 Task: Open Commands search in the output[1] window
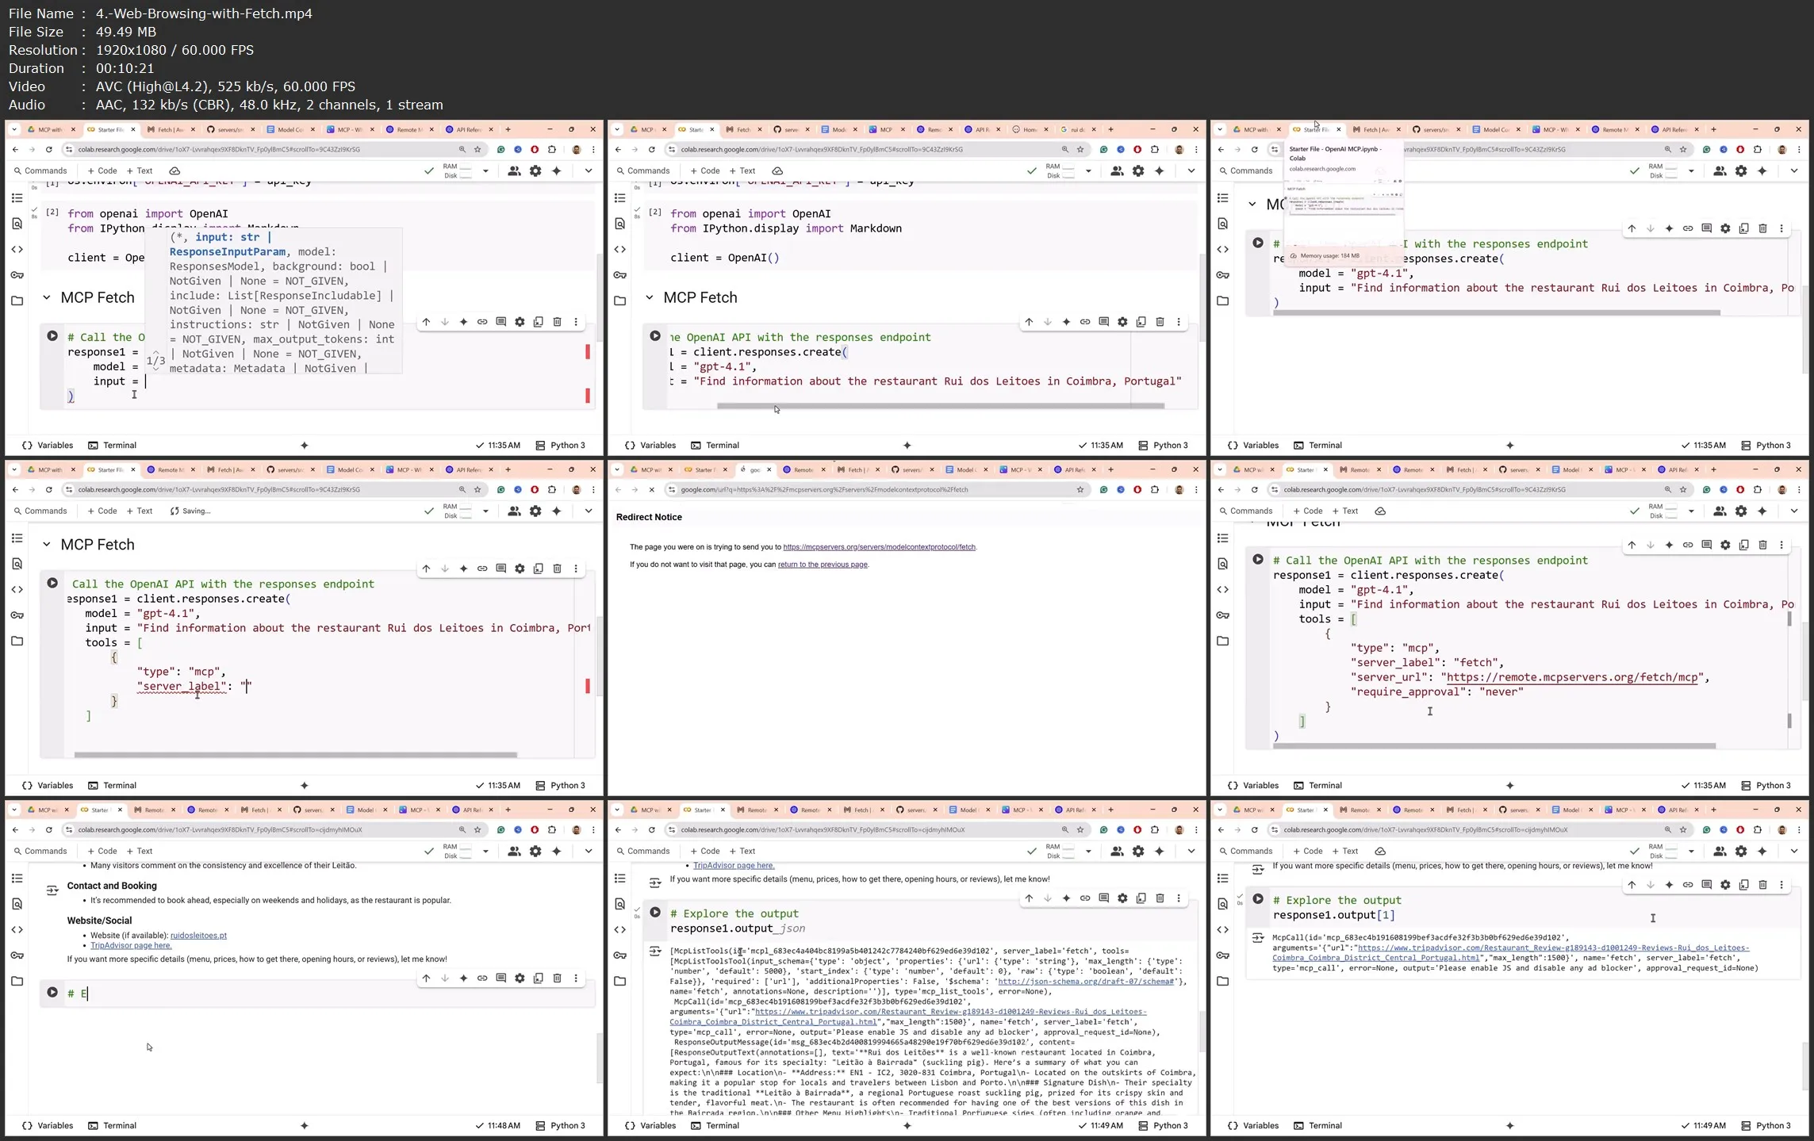[x=1245, y=851]
